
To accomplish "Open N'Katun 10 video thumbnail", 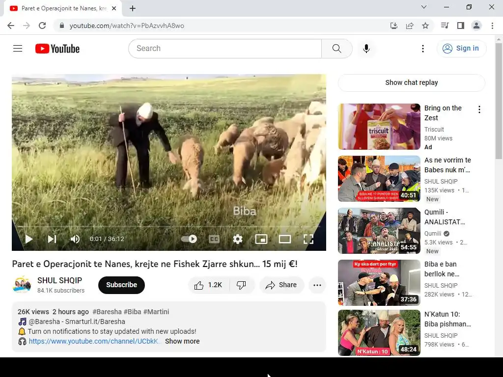I will 379,332.
